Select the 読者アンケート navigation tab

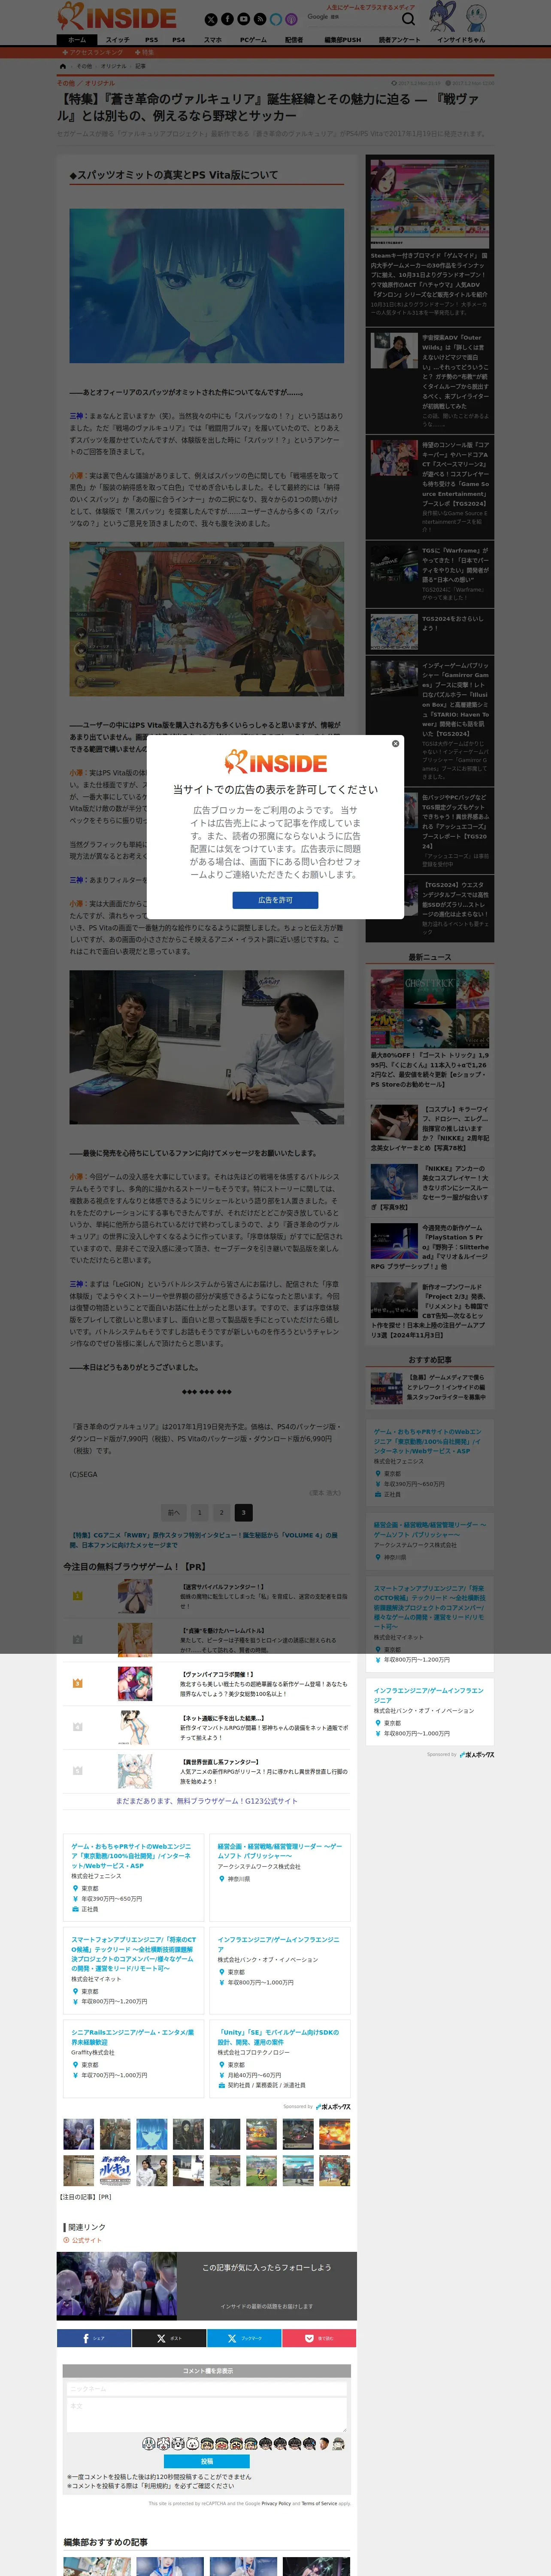pos(400,40)
